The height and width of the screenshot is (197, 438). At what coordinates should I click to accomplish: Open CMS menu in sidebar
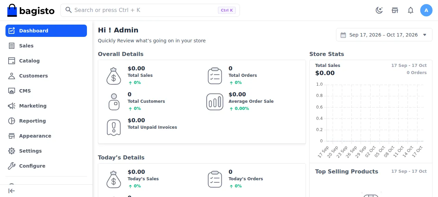pyautogui.click(x=46, y=91)
